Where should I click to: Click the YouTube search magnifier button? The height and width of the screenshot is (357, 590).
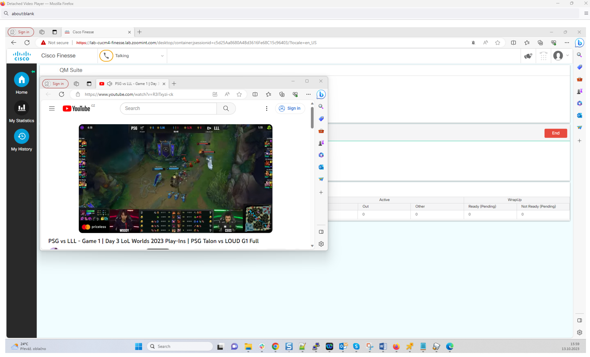[226, 108]
